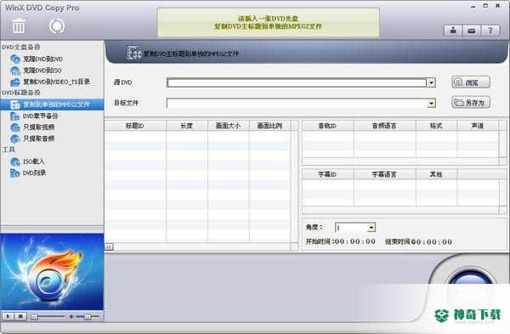Image resolution: width=510 pixels, height=334 pixels.
Task: Click the 格式 column header
Action: (436, 126)
